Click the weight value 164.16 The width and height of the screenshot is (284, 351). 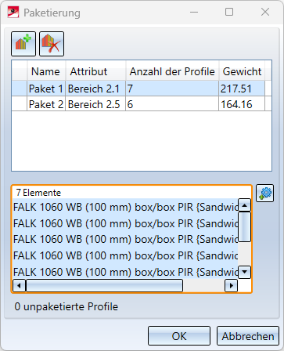[242, 104]
